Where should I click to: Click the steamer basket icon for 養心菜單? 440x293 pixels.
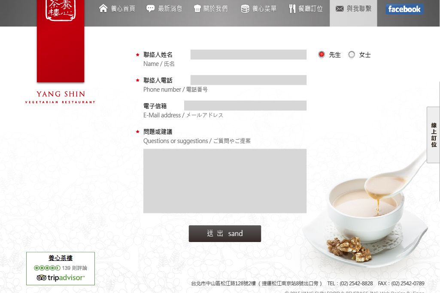[x=245, y=9]
